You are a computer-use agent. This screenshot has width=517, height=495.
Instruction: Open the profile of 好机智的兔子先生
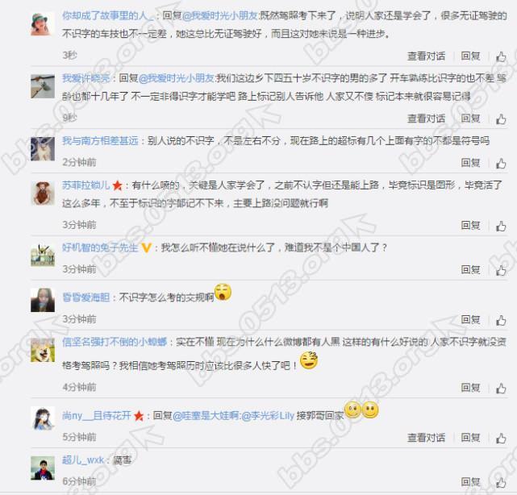click(x=100, y=247)
